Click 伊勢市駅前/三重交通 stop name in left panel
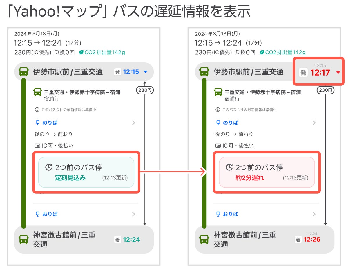The image size is (348, 266). pyautogui.click(x=68, y=72)
